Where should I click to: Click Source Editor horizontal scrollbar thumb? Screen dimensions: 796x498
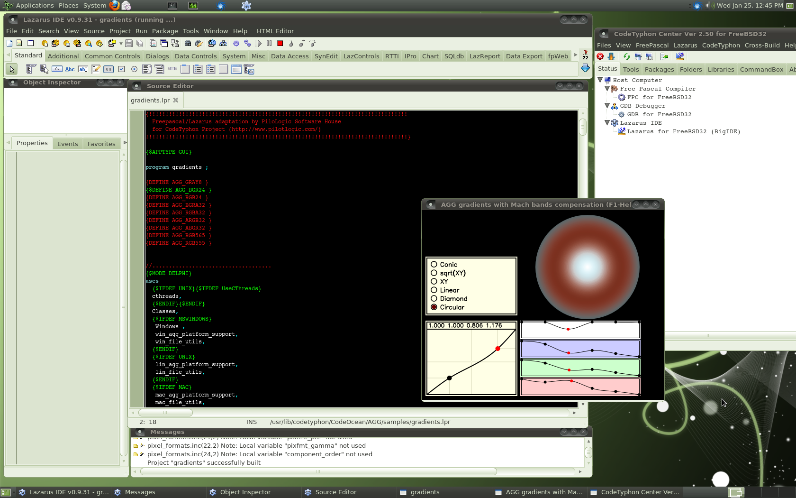point(165,413)
